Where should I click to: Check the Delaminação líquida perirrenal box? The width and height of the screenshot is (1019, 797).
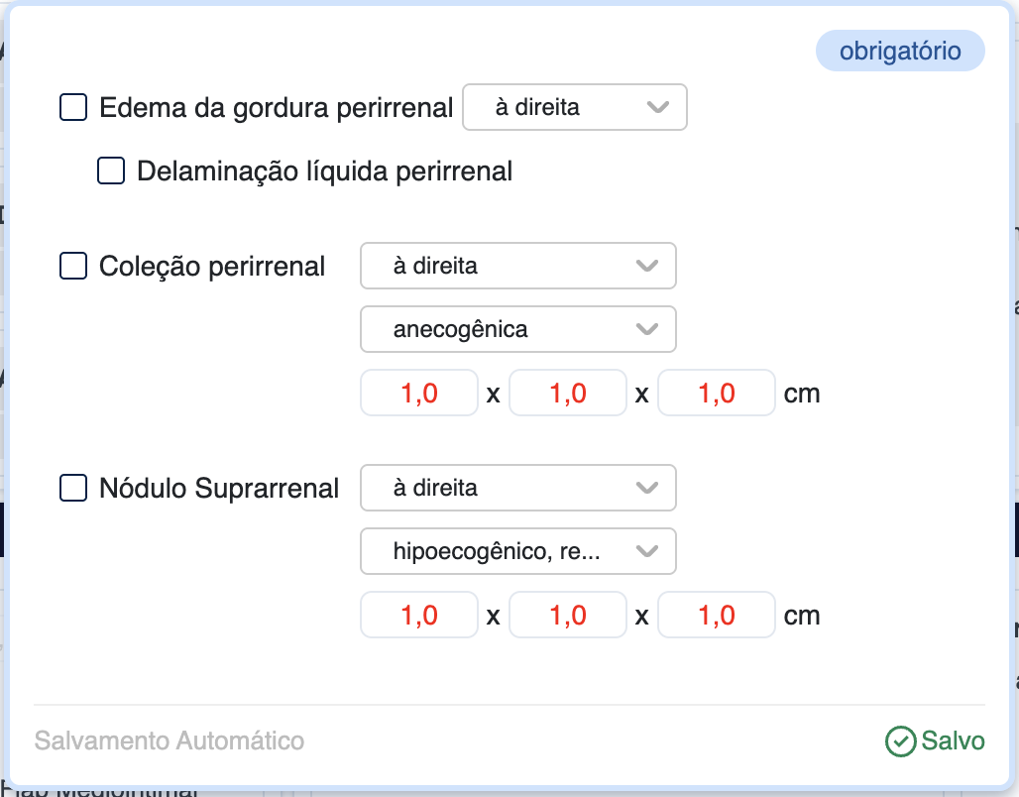pyautogui.click(x=111, y=171)
